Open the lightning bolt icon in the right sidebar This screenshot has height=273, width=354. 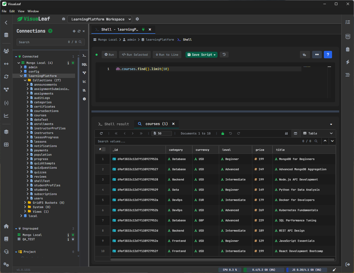(348, 62)
